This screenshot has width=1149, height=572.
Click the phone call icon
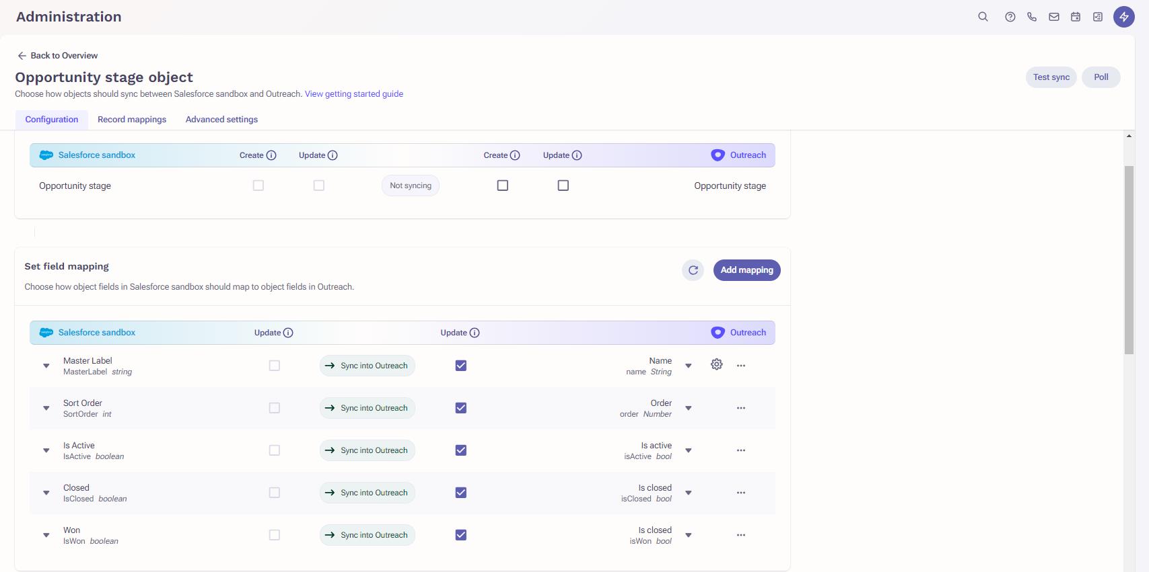[x=1031, y=17]
